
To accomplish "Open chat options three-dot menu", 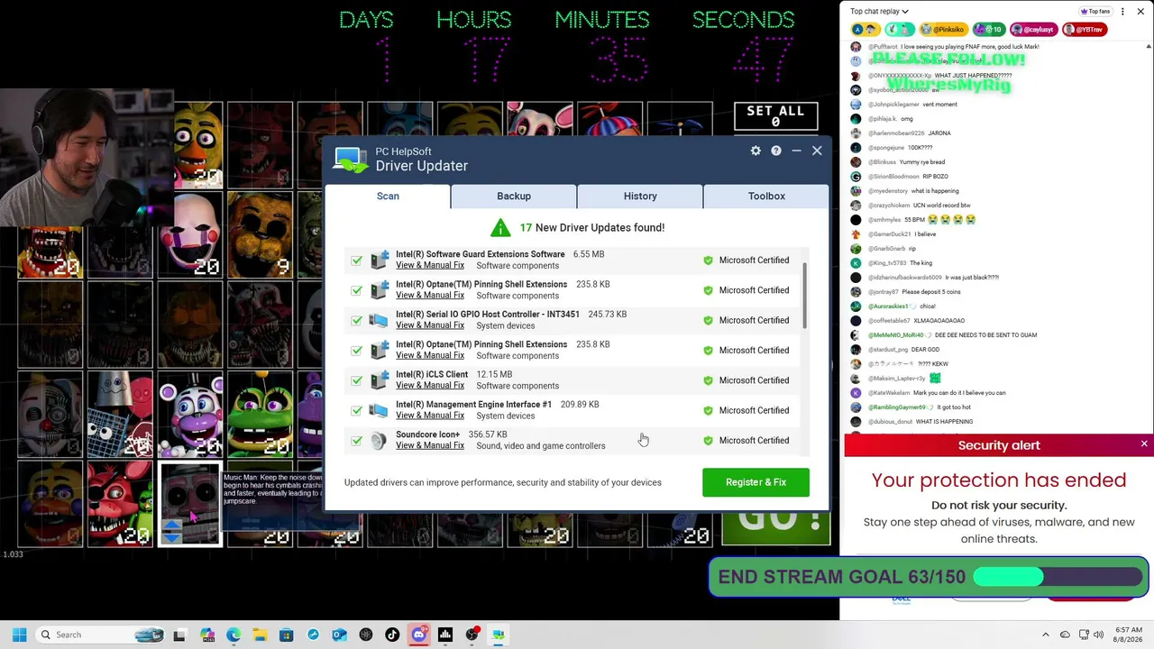I will [1122, 12].
